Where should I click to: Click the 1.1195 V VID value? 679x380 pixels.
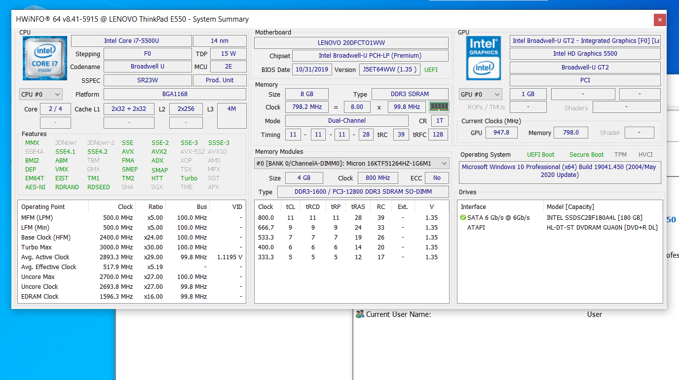click(x=229, y=257)
